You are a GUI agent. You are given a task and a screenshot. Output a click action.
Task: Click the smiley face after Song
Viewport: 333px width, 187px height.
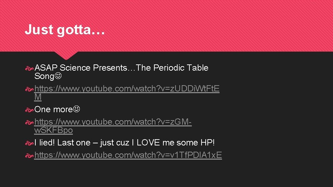58,76
